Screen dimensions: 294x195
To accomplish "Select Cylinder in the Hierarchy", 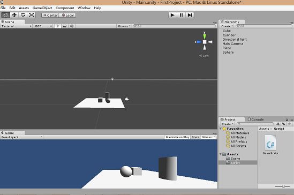I will pos(229,35).
